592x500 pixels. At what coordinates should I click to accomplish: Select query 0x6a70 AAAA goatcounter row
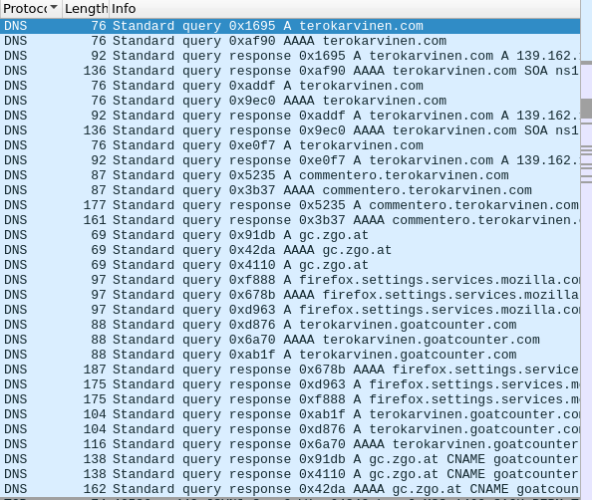pyautogui.click(x=290, y=340)
